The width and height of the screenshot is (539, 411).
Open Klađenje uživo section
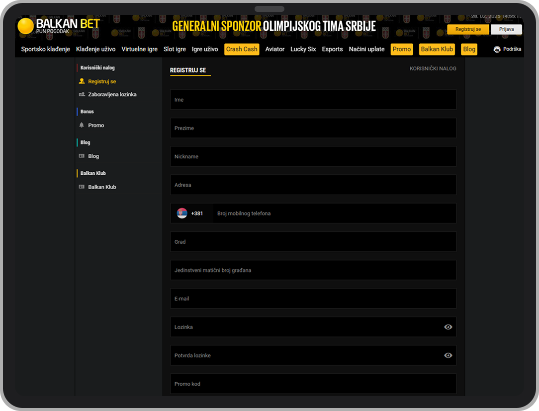coord(95,49)
